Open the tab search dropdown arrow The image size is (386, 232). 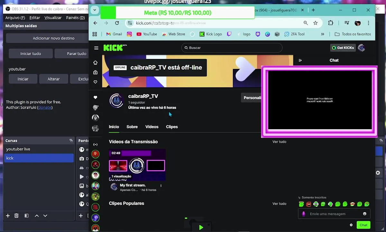[95, 10]
